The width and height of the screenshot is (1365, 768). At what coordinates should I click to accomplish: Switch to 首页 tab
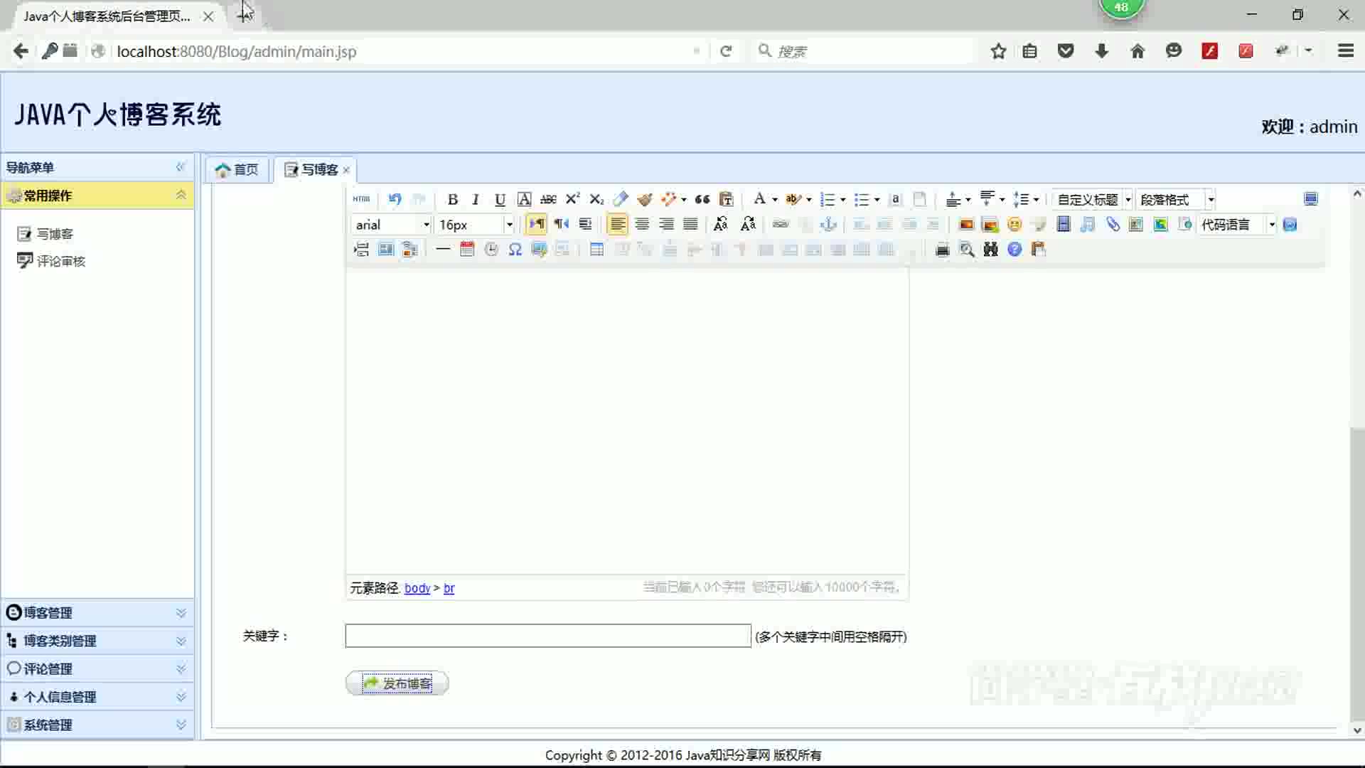pyautogui.click(x=237, y=170)
